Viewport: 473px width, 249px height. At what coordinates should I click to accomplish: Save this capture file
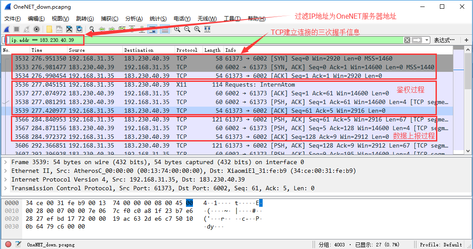click(59, 29)
